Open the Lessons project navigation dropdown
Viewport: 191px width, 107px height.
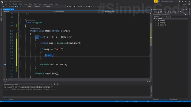28,12
